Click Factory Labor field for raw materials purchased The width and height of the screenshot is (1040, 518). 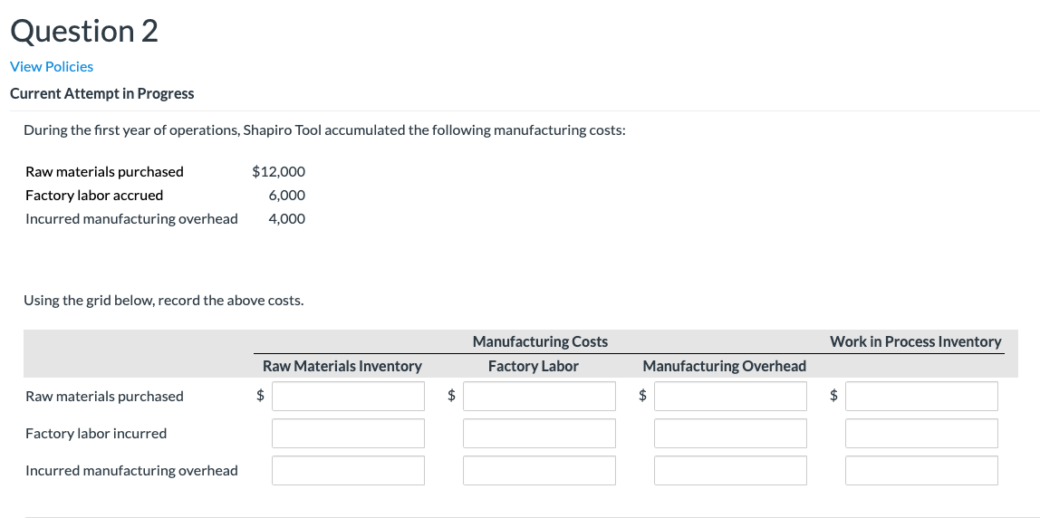click(x=538, y=396)
